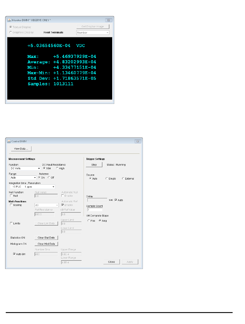Image resolution: width=245 pixels, height=324 pixels.
Task: Click the Ref Resistance field showing 600.0
Action: point(44,214)
